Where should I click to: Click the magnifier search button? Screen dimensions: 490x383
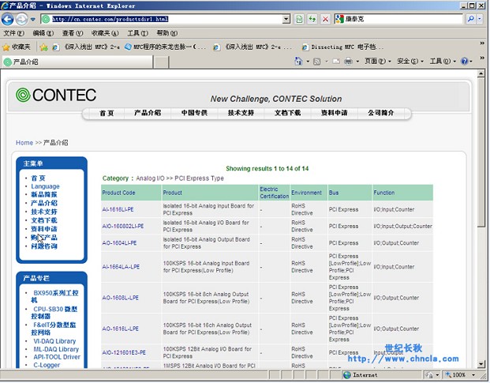point(470,19)
